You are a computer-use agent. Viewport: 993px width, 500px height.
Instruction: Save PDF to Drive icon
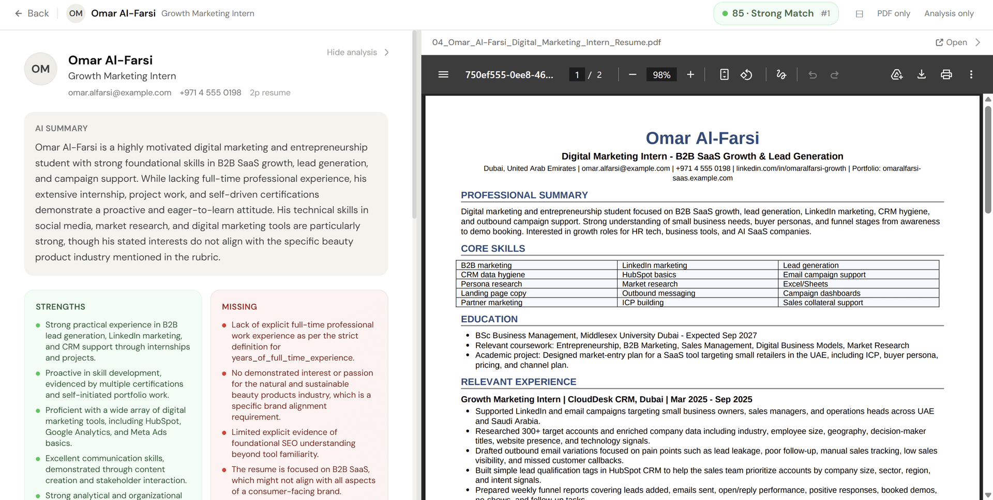click(897, 75)
